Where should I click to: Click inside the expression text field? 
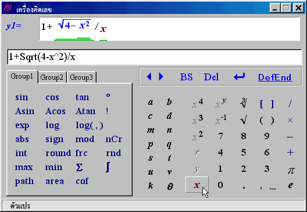[x=155, y=57]
